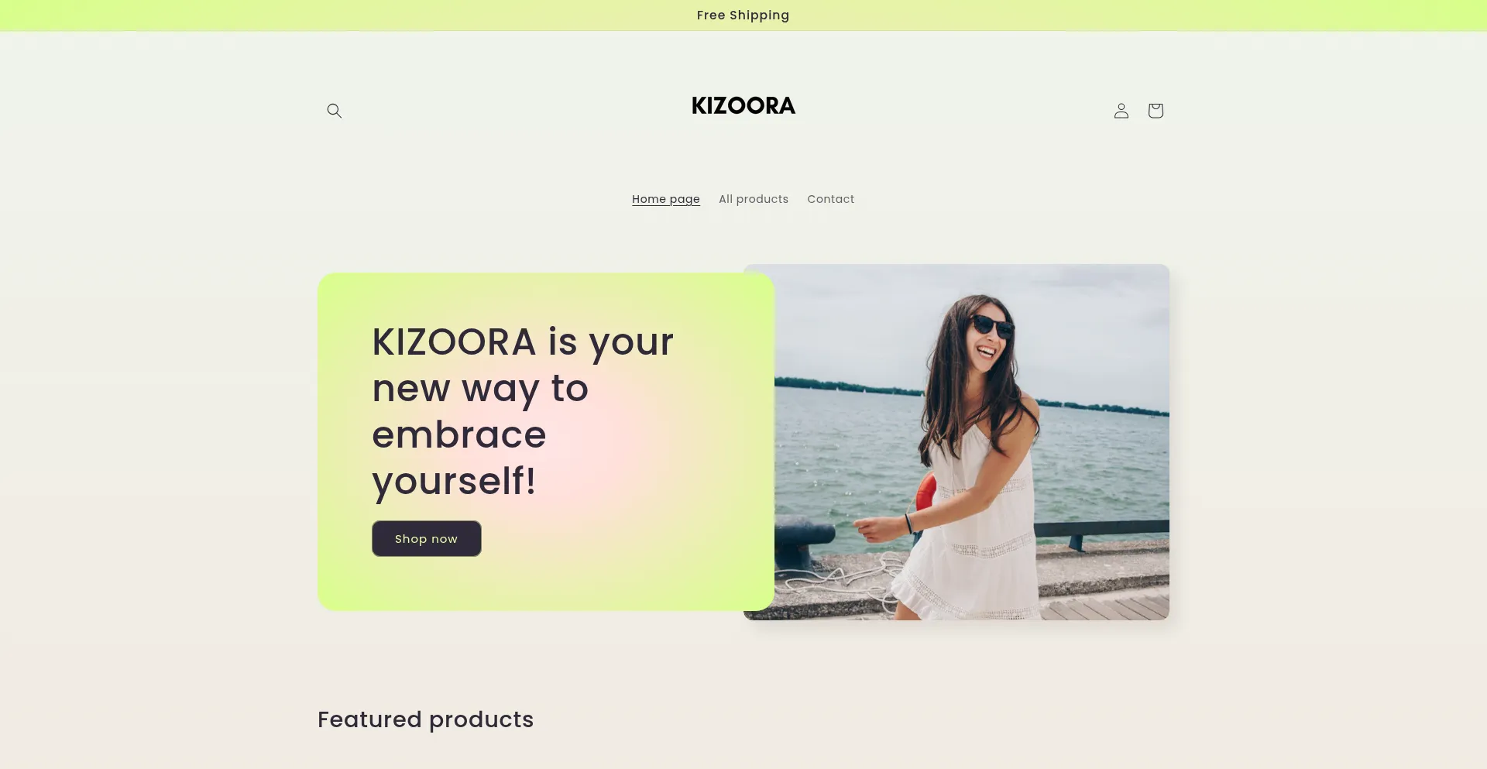Open the All products menu item
Screen dimensions: 1487x769
click(x=754, y=199)
